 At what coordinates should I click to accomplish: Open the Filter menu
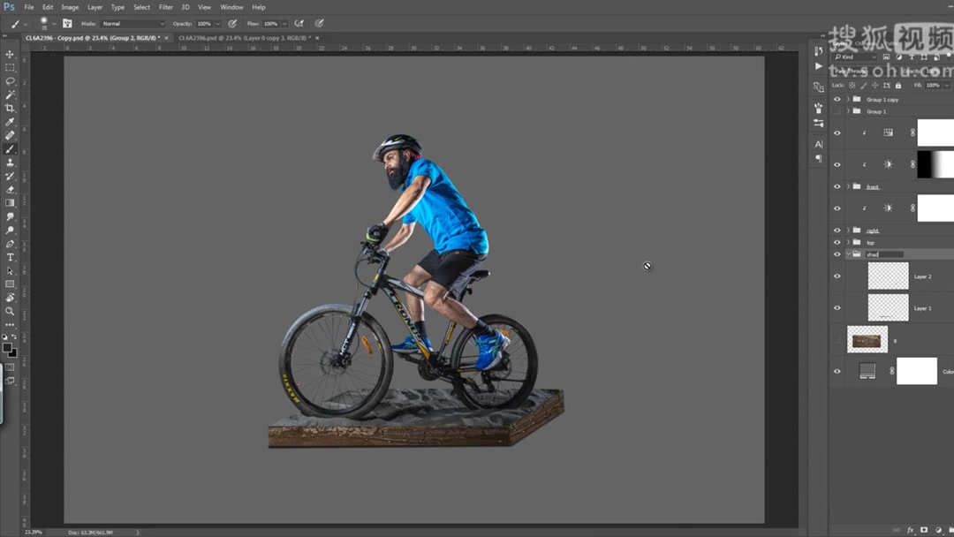coord(165,6)
